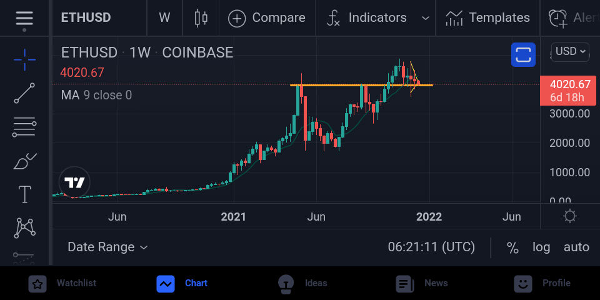This screenshot has width=600, height=300.
Task: Expand the Date Range dropdown
Action: tap(107, 247)
